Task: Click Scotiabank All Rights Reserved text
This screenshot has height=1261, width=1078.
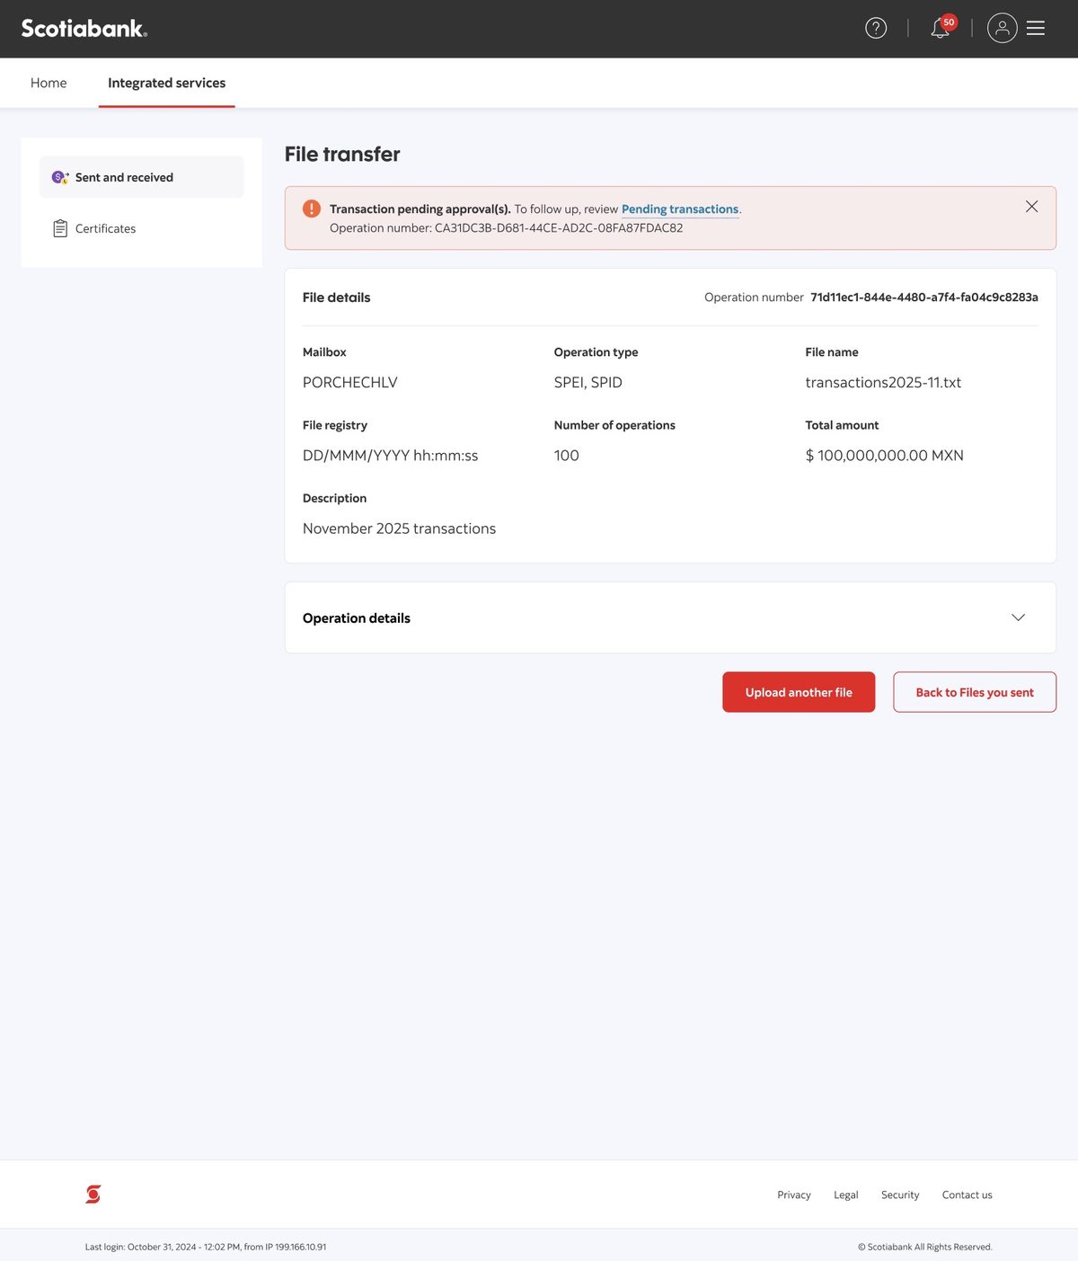Action: tap(925, 1247)
